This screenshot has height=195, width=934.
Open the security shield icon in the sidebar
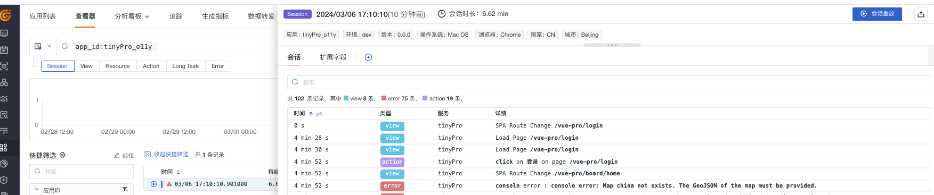coord(4,180)
